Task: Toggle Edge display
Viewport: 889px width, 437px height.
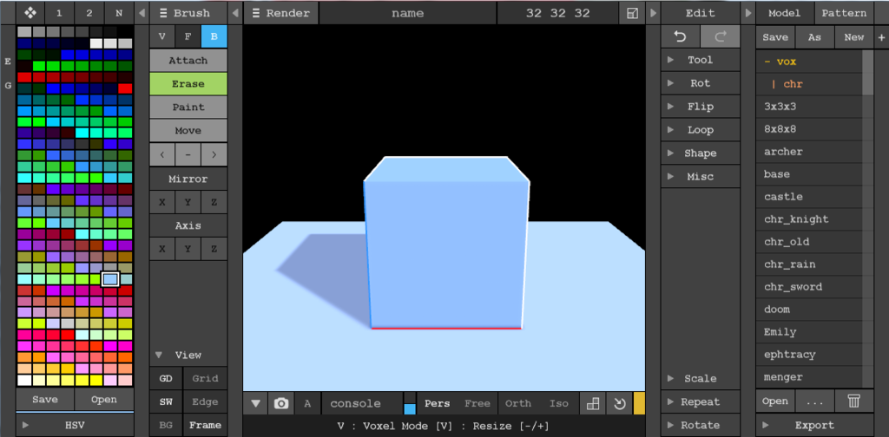Action: 205,402
